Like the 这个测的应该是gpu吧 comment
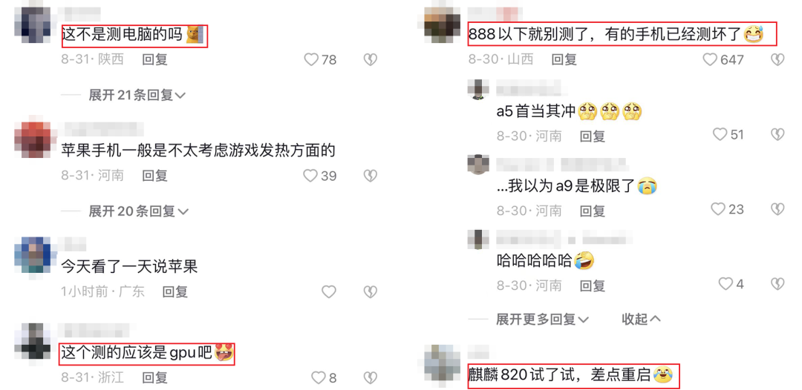Screen dimensions: 802x390 pyautogui.click(x=319, y=377)
